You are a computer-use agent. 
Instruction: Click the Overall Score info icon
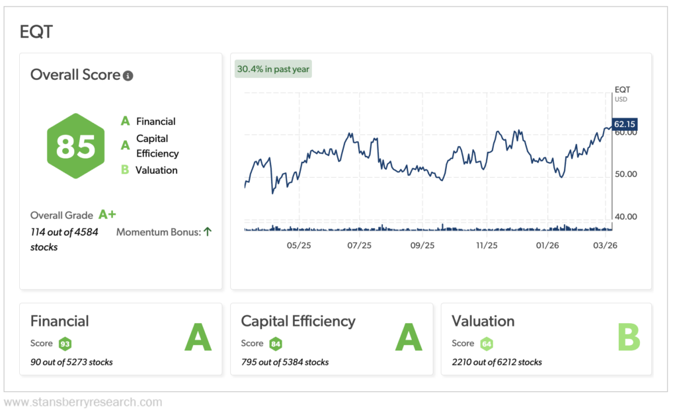coord(128,76)
